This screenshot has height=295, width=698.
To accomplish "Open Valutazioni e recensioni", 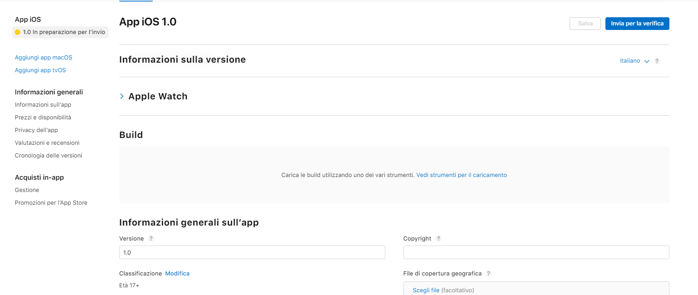I will click(x=47, y=143).
